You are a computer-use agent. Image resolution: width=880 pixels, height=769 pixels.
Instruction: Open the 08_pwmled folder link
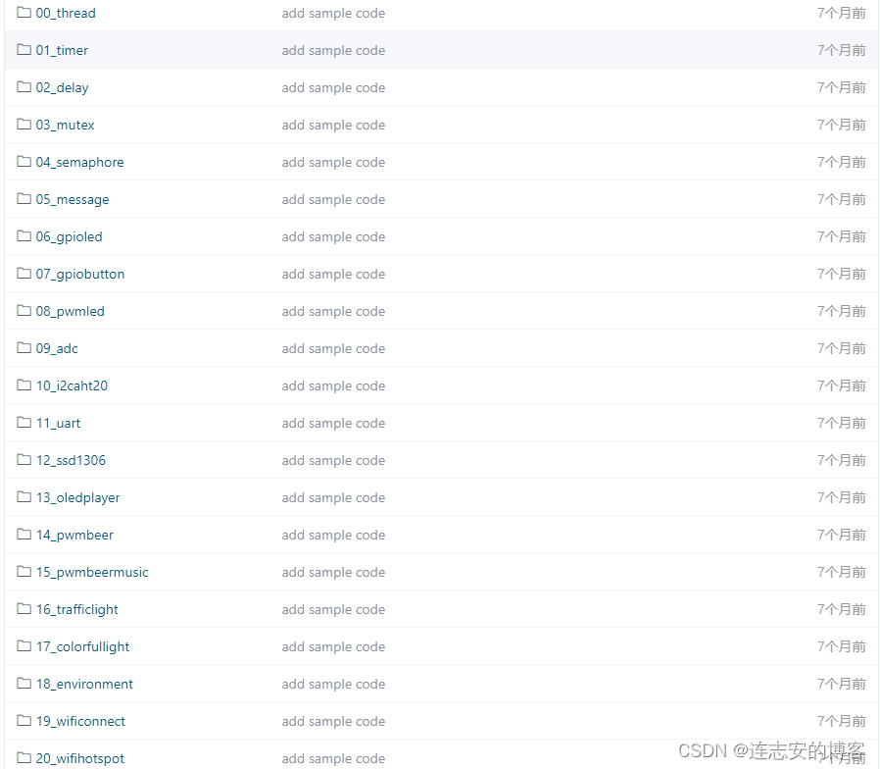click(71, 311)
